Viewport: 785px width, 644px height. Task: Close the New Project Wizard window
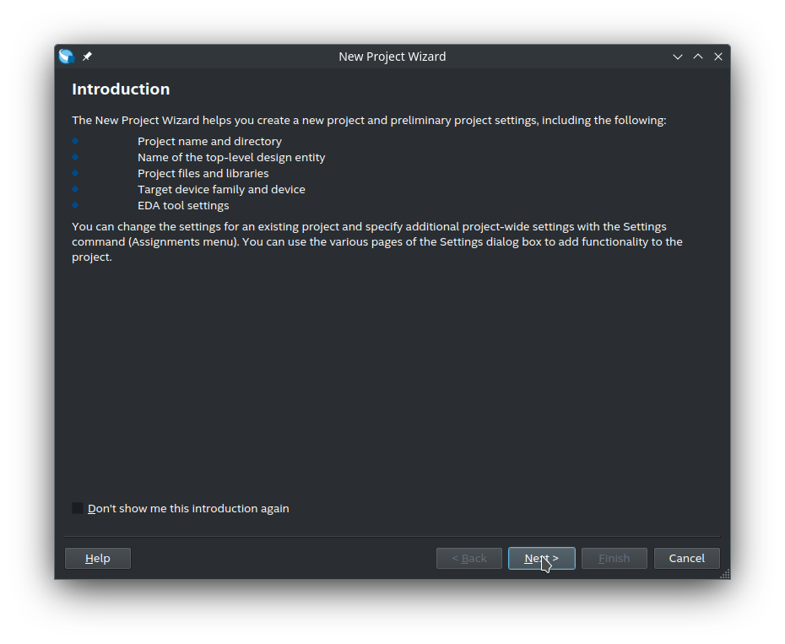point(718,57)
